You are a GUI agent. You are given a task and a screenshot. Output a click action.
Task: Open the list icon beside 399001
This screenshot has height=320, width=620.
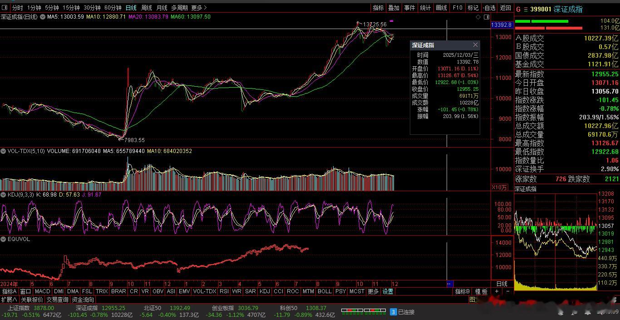[526, 9]
